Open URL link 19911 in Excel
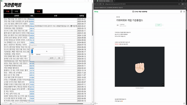The width and height of the screenshot is (187, 105). coord(32,31)
